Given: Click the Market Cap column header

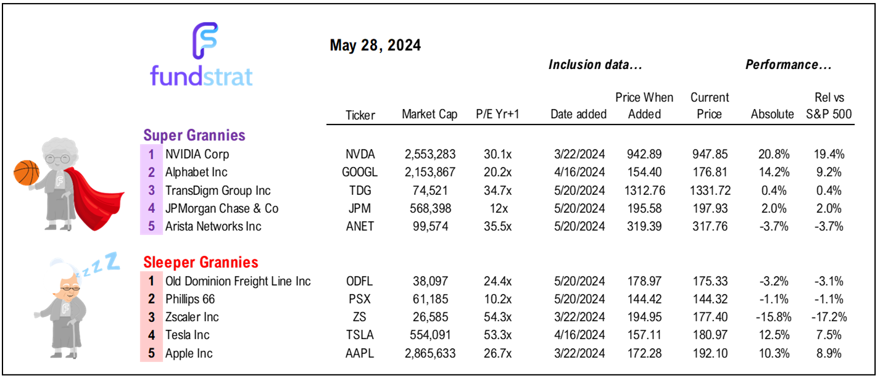Looking at the screenshot, I should pos(430,115).
